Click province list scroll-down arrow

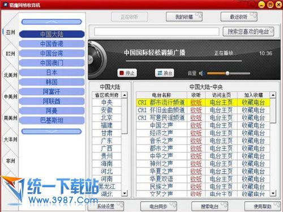click(x=125, y=193)
